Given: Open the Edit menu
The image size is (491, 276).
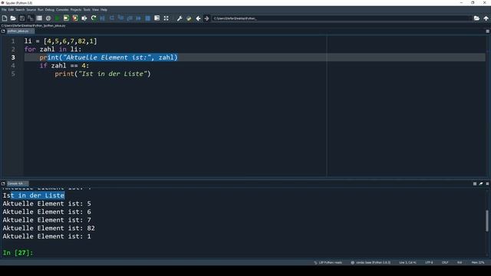Looking at the screenshot, I should [x=11, y=10].
